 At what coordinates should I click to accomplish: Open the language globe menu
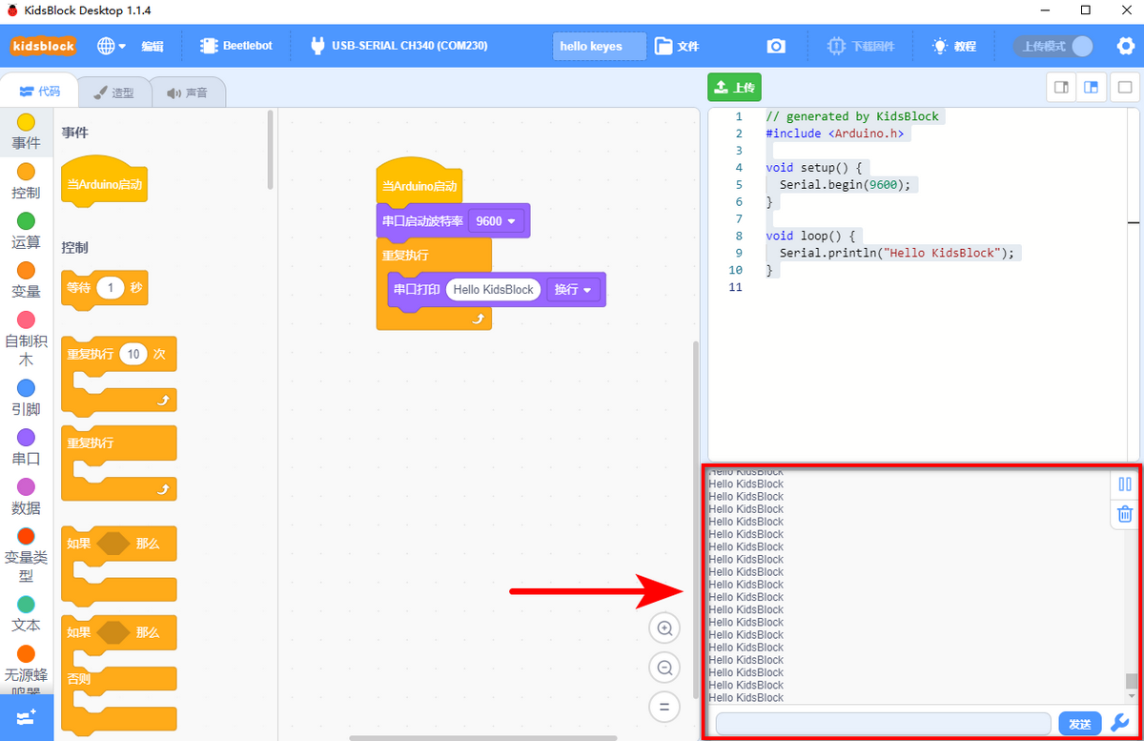(x=111, y=46)
